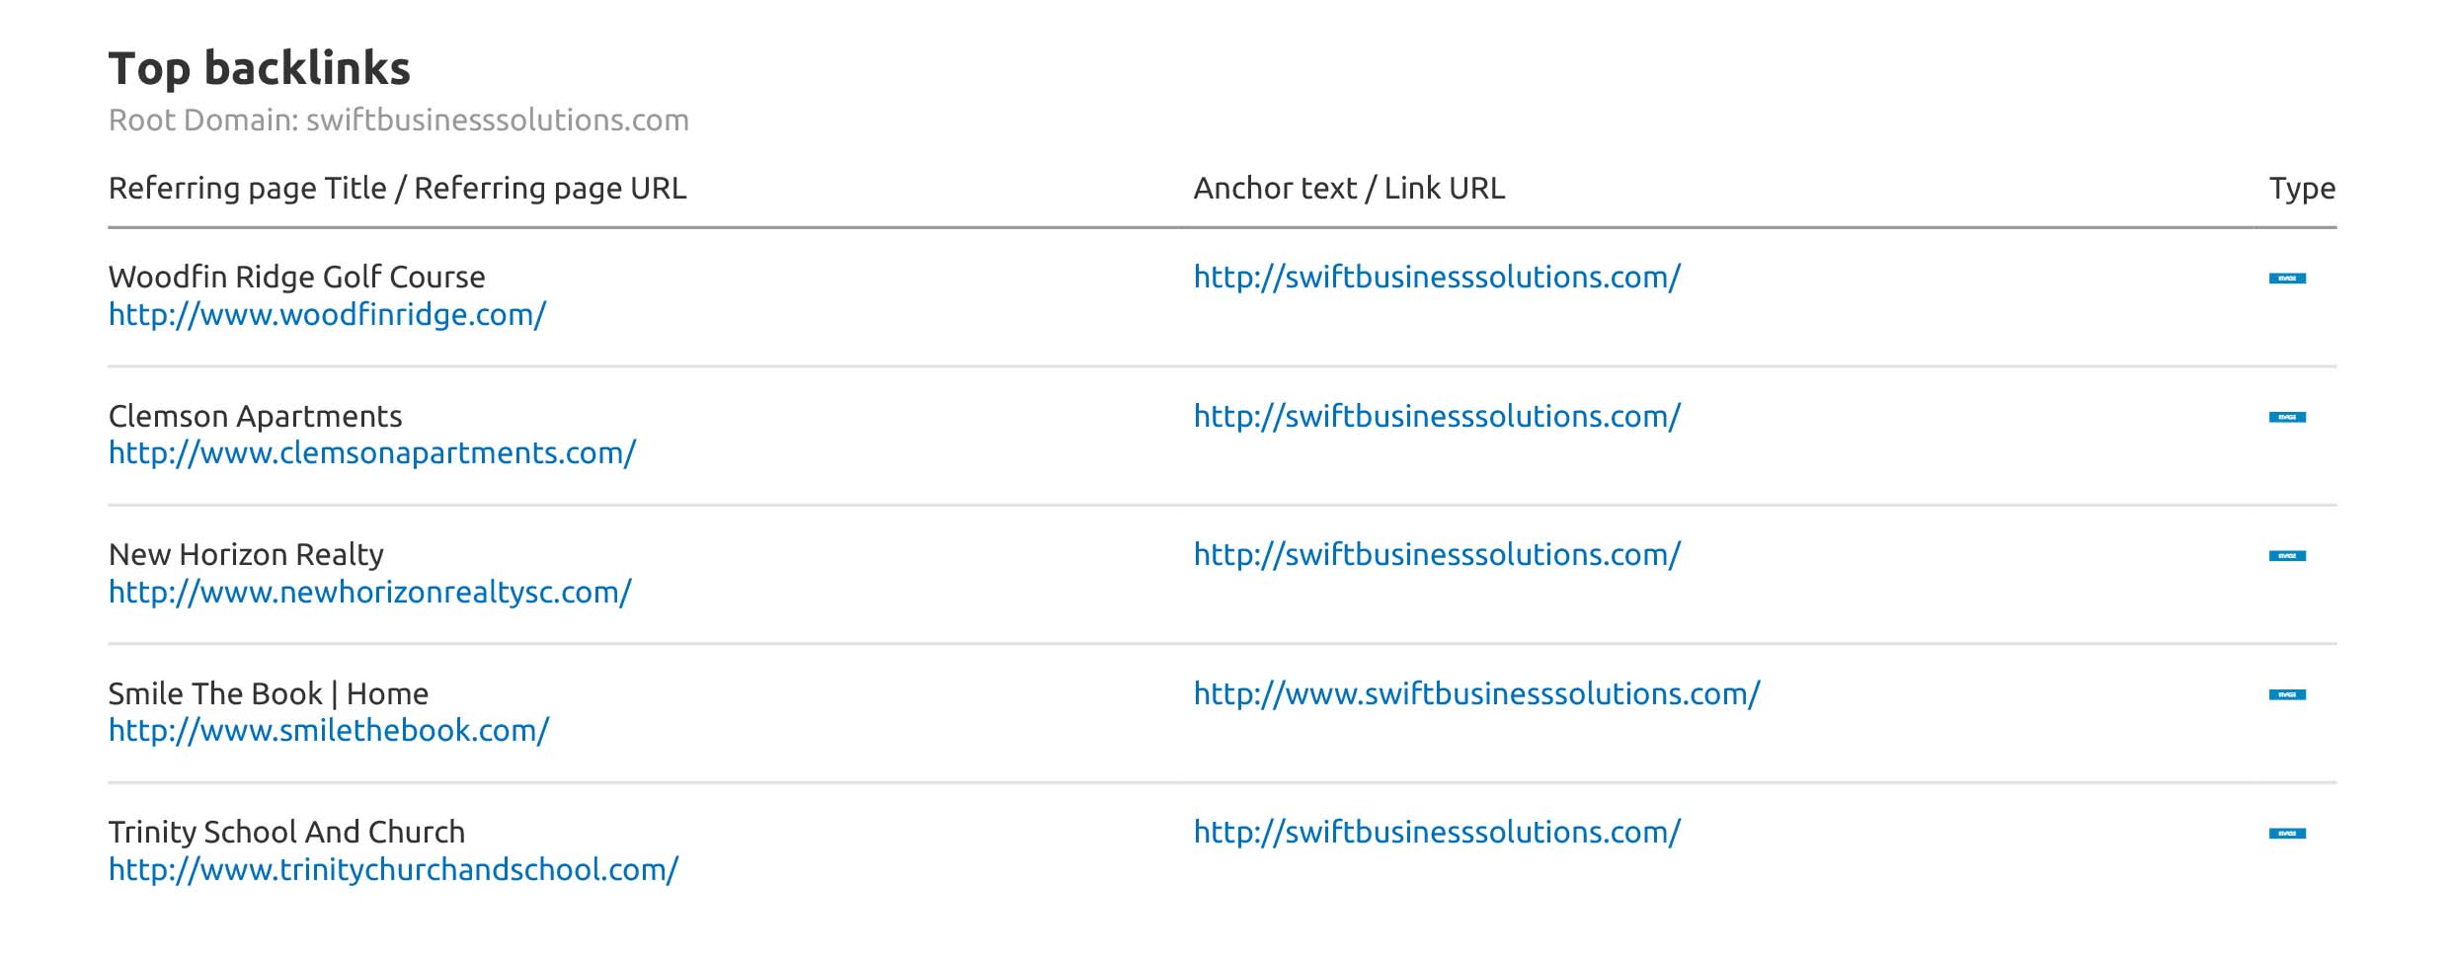Screen dimensions: 2448x966
Task: Click the Type column header
Action: [x=2301, y=189]
